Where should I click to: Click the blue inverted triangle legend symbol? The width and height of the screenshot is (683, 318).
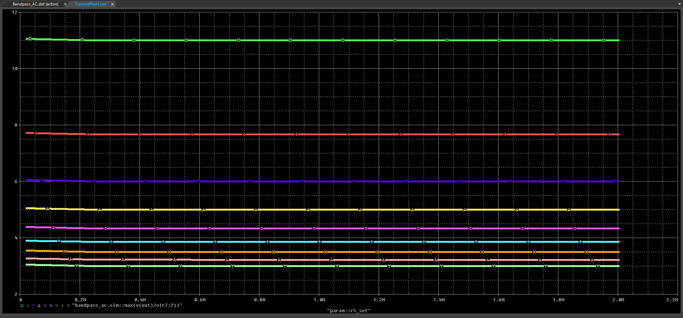click(33, 306)
